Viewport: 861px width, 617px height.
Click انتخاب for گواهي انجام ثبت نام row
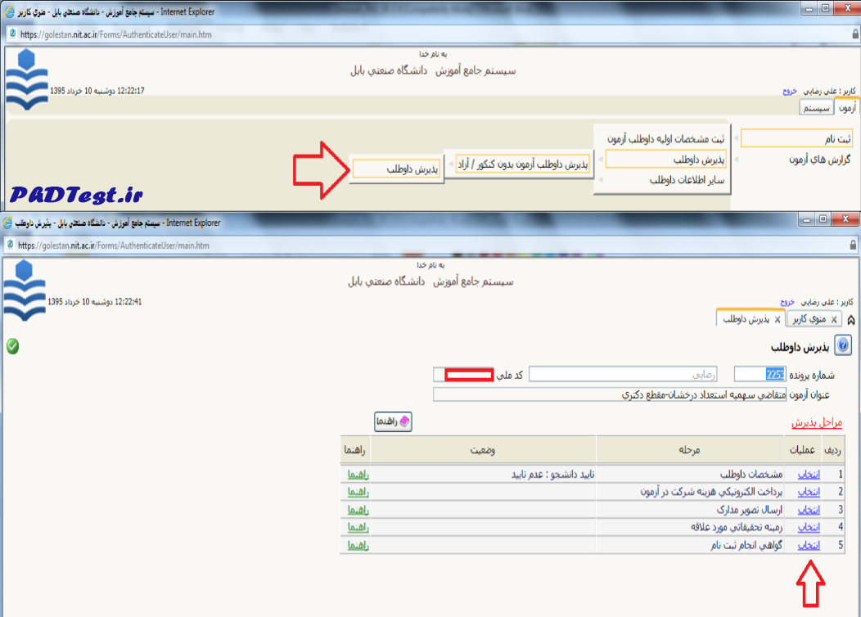coord(809,545)
